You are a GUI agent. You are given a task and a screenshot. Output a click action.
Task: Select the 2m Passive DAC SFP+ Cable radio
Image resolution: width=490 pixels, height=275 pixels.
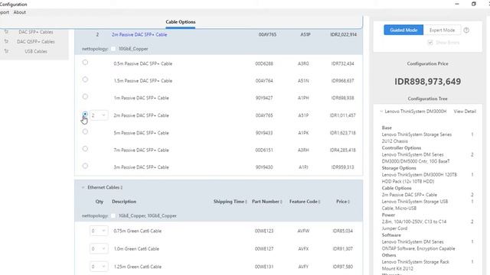[x=85, y=115]
